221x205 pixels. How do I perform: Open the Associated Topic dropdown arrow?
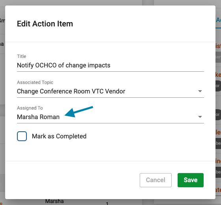200,91
